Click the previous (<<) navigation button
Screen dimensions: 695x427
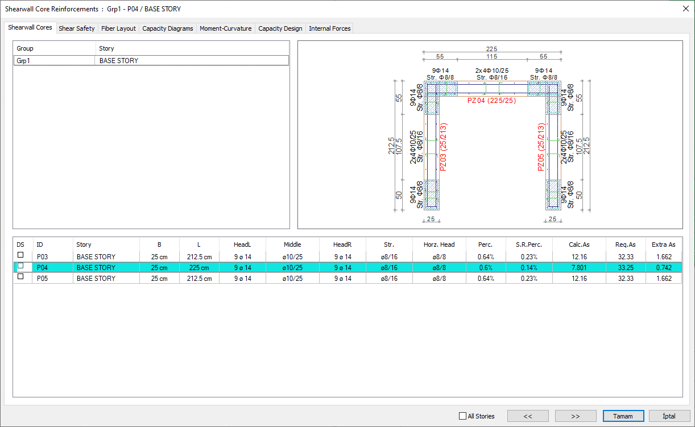(528, 416)
